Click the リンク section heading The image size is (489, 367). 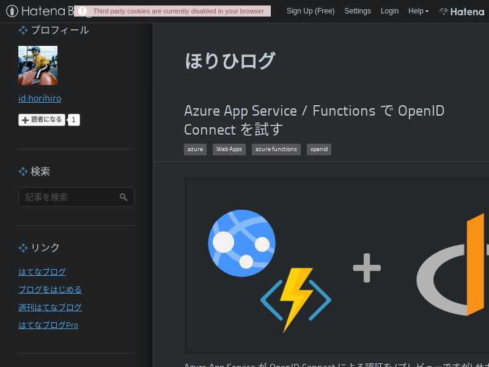click(x=39, y=248)
